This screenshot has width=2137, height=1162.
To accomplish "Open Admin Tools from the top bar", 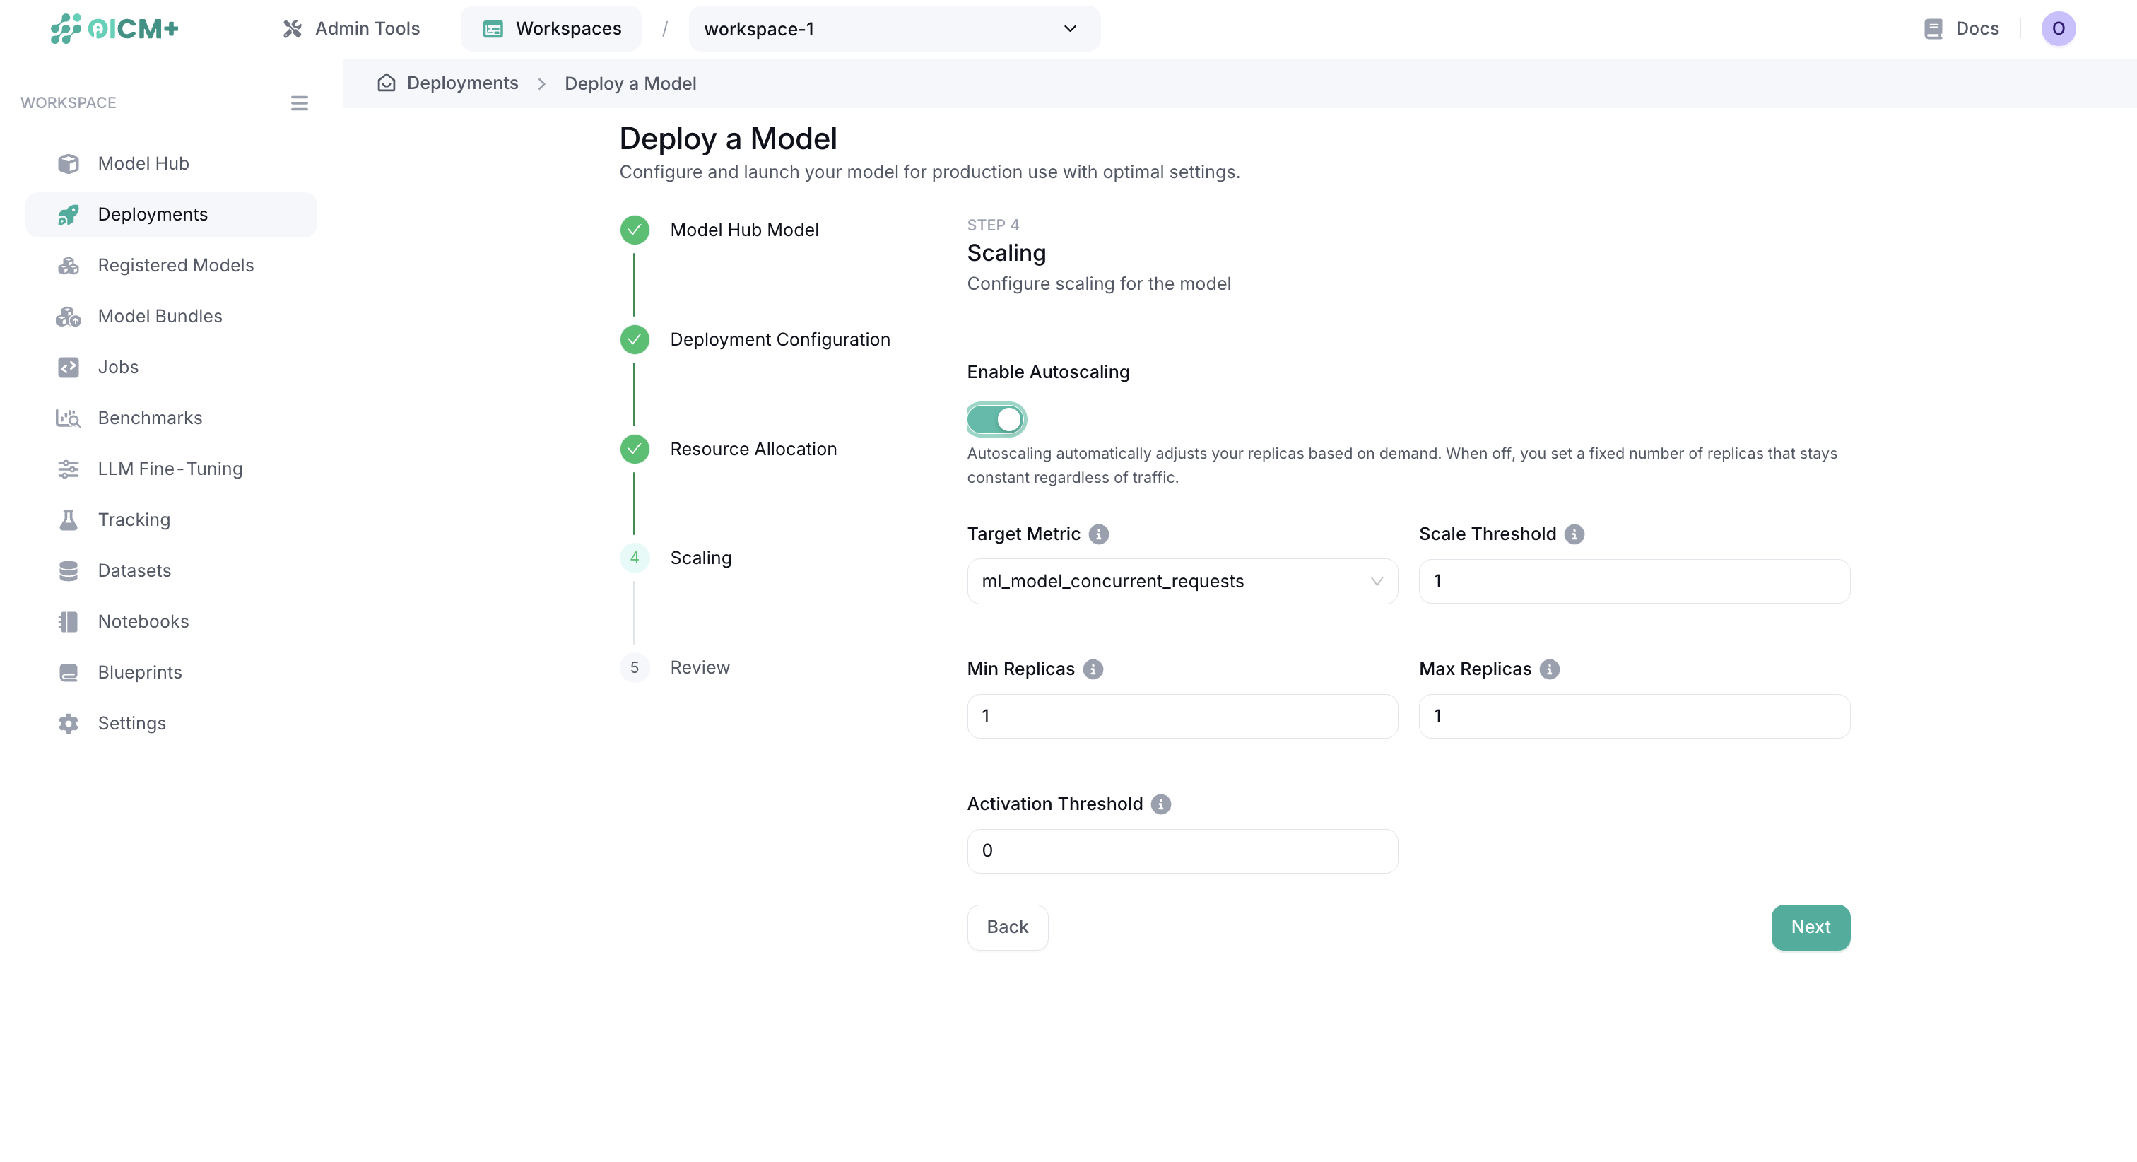I will [x=350, y=28].
